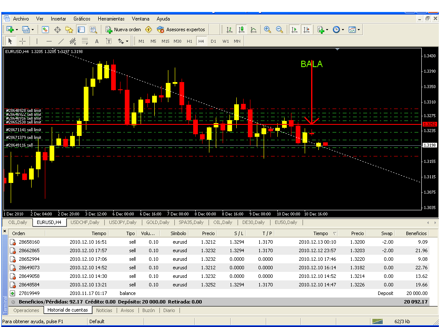
Task: Select the '#28671141 sell limit' order line label
Action: tap(24, 130)
